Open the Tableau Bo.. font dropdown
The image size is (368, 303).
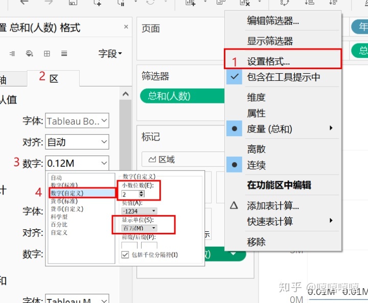pyautogui.click(x=77, y=121)
